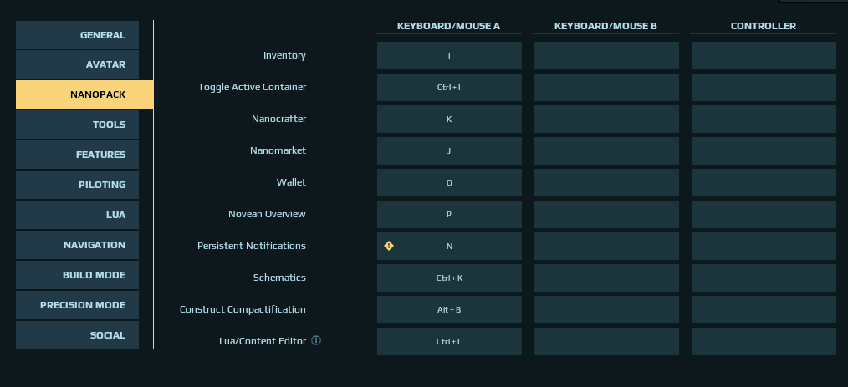Assign controller binding for Wallet

pyautogui.click(x=764, y=183)
